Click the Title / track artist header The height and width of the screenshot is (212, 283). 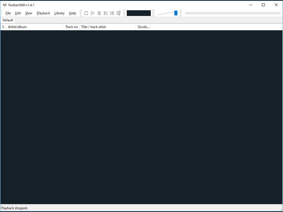(x=93, y=27)
